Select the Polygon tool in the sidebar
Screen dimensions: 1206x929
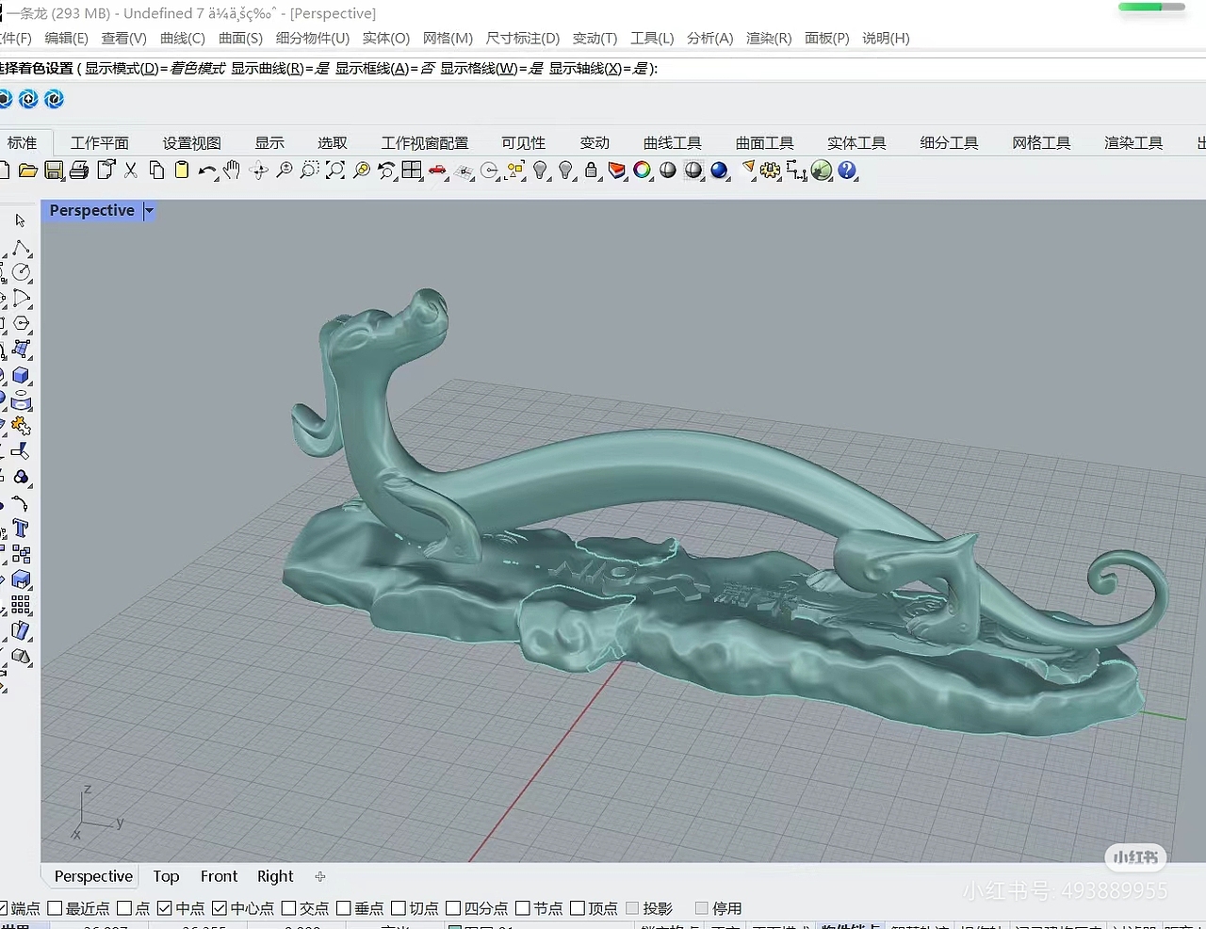coord(21,323)
